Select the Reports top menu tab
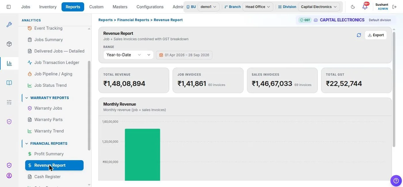 (x=73, y=7)
